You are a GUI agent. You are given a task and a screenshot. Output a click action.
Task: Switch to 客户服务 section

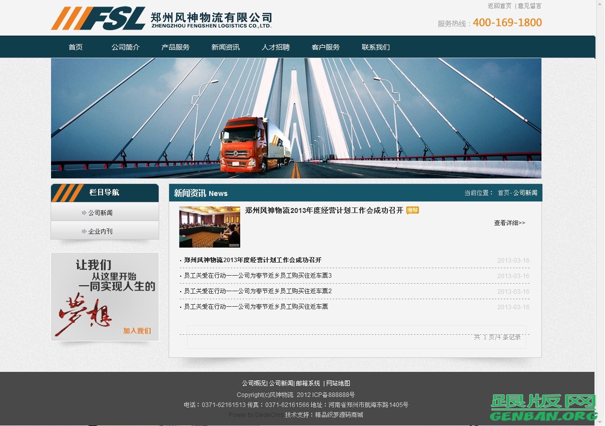pos(325,47)
